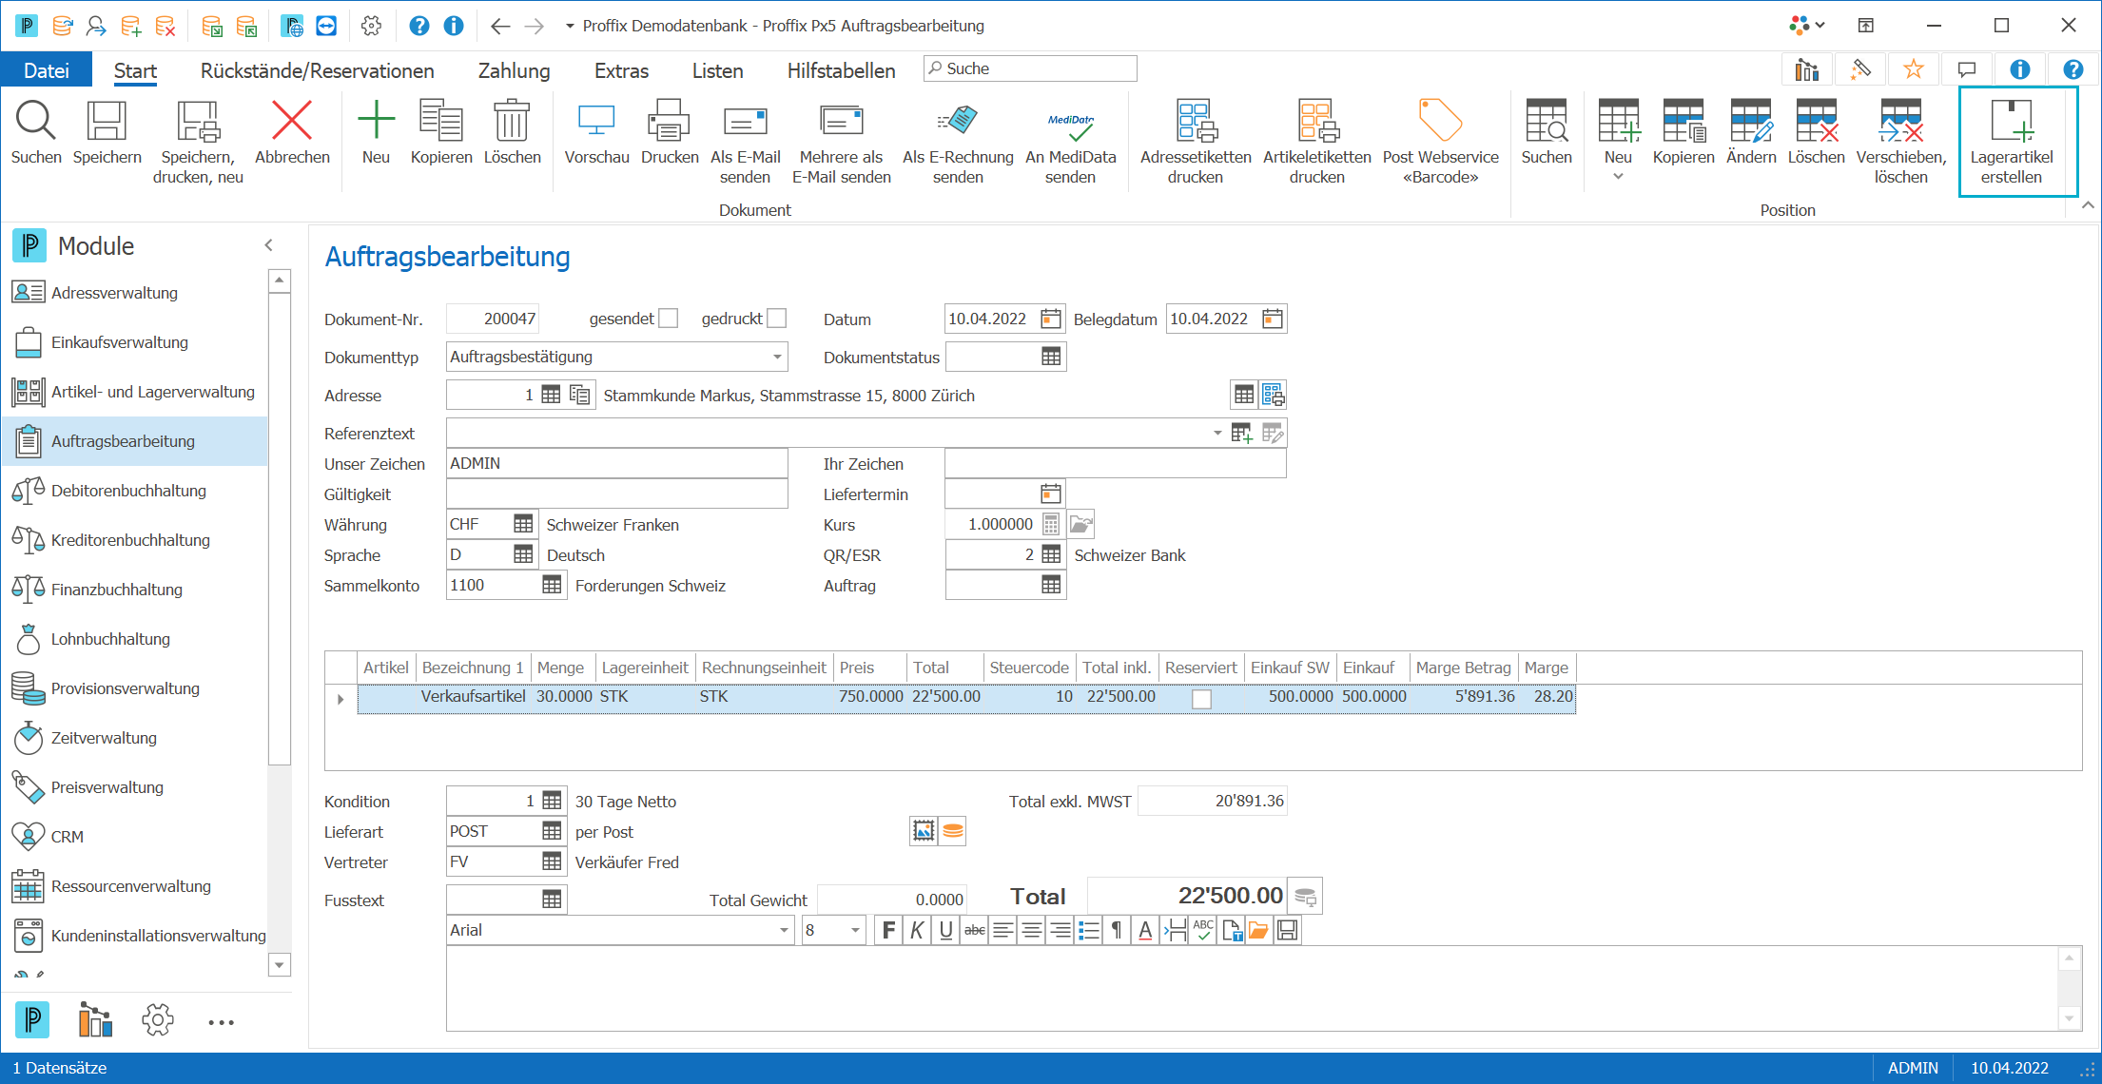The image size is (2102, 1084).
Task: Switch to the Zahlung tab
Action: [x=514, y=70]
